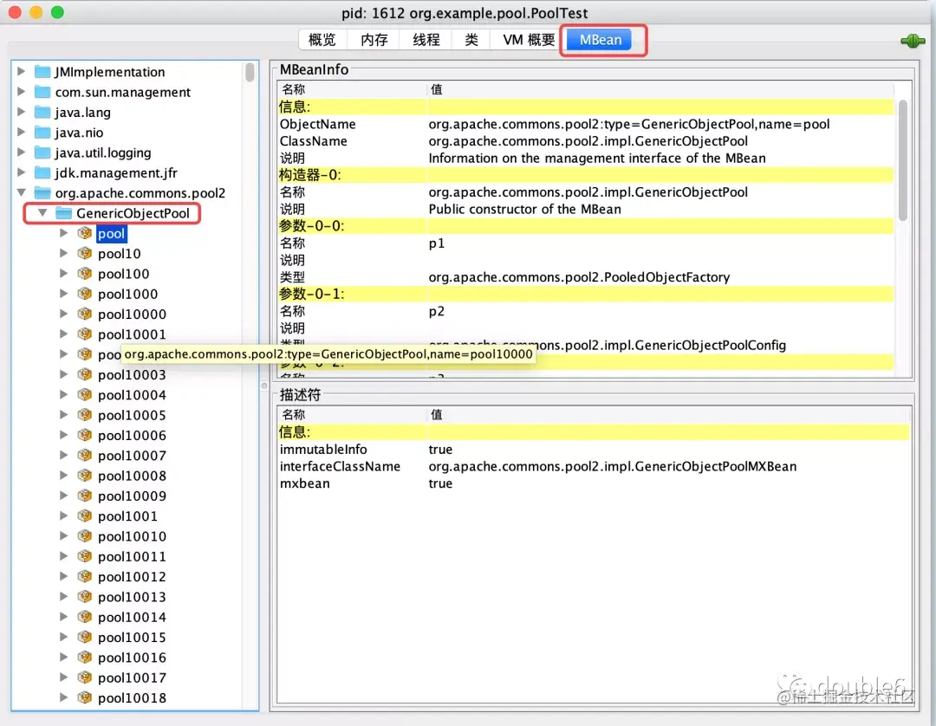This screenshot has width=936, height=726.
Task: Click the java.util.logging folder icon
Action: [42, 152]
